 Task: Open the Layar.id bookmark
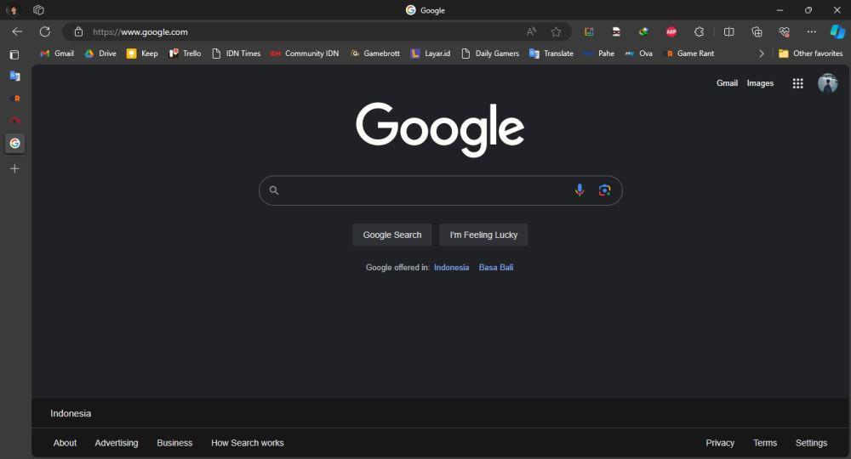tap(431, 53)
